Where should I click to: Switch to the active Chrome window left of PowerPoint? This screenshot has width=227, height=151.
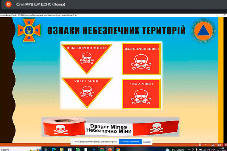[x=102, y=149]
